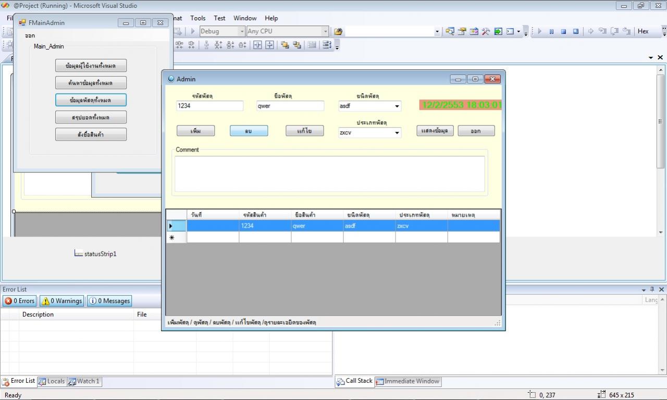The width and height of the screenshot is (667, 400).
Task: Open the Any CPU platform dropdown
Action: click(x=325, y=31)
